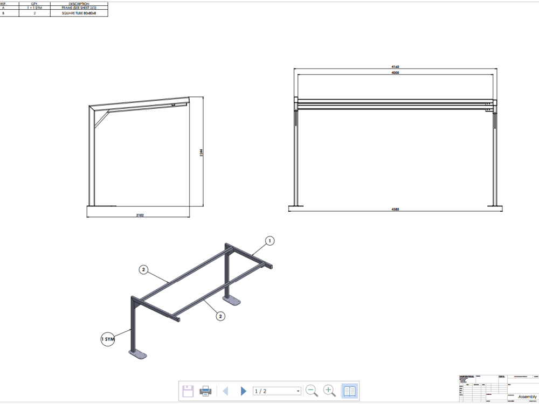Screen dimensions: 539x404
Task: Open the page number dropdown
Action: click(299, 391)
